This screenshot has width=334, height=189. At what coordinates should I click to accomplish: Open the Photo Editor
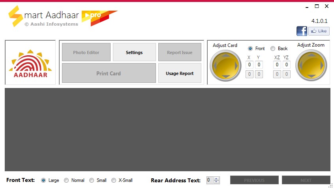86,52
